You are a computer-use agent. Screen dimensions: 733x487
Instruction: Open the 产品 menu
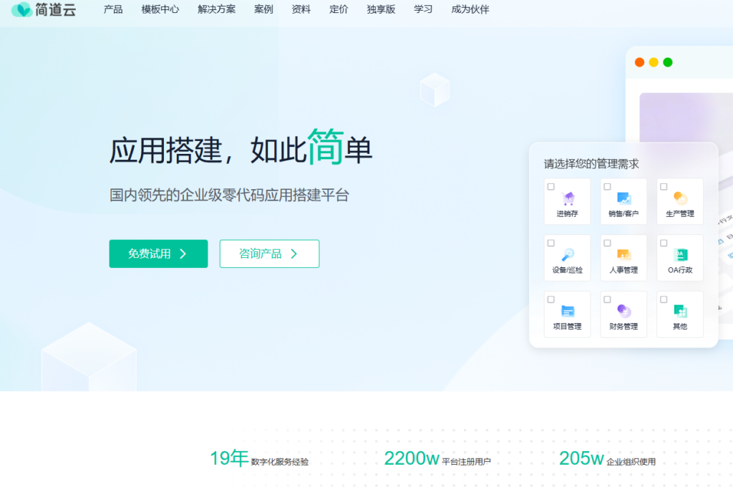point(112,10)
